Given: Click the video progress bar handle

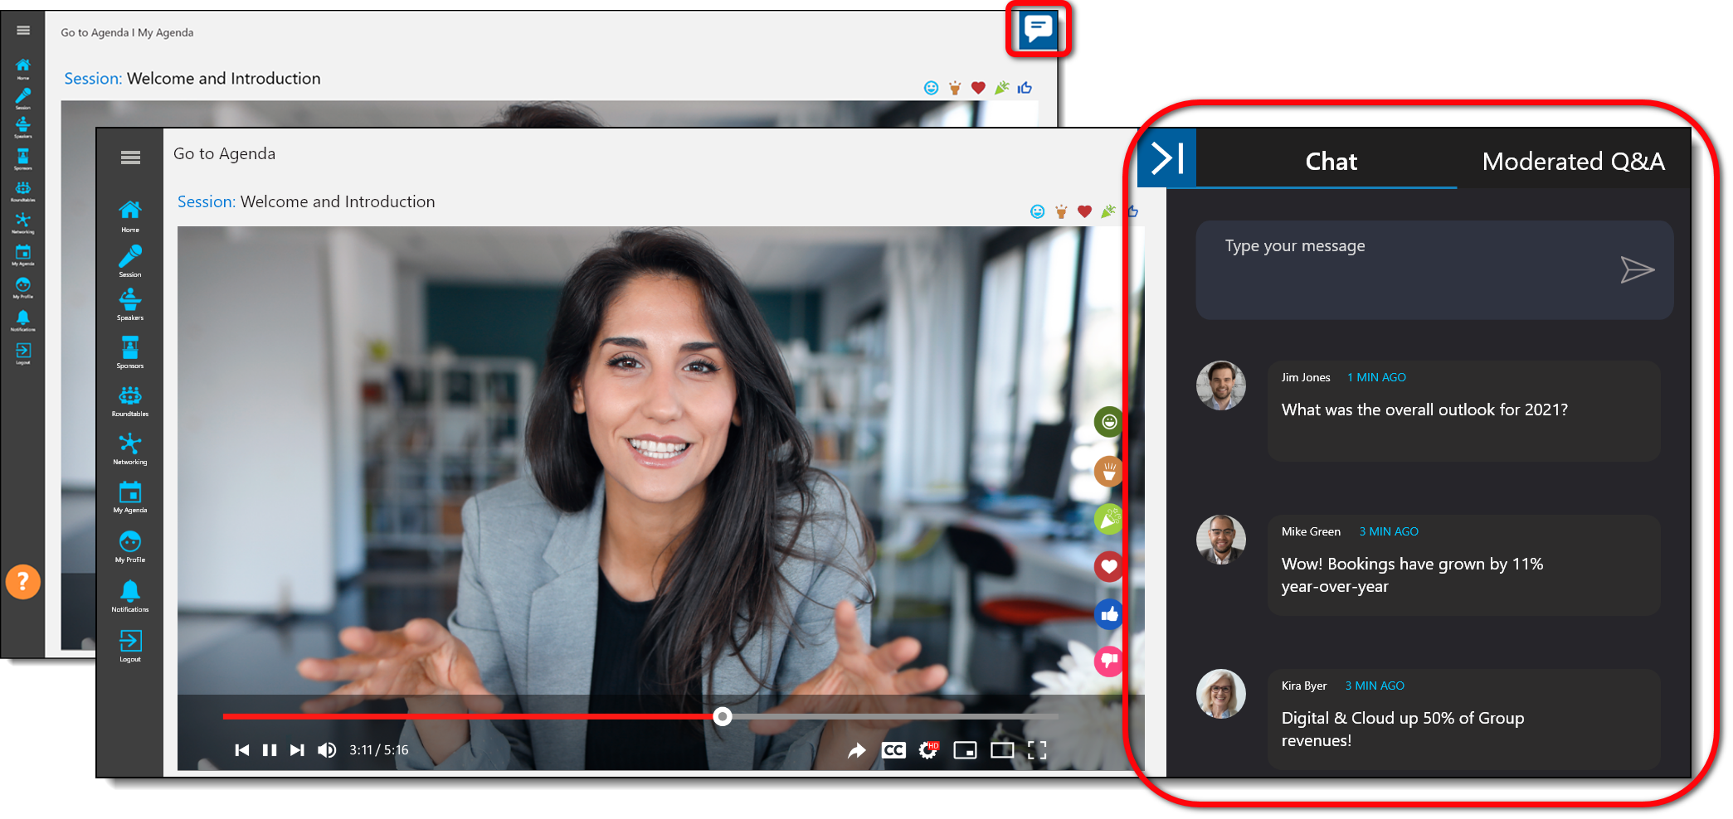Looking at the screenshot, I should (x=723, y=716).
